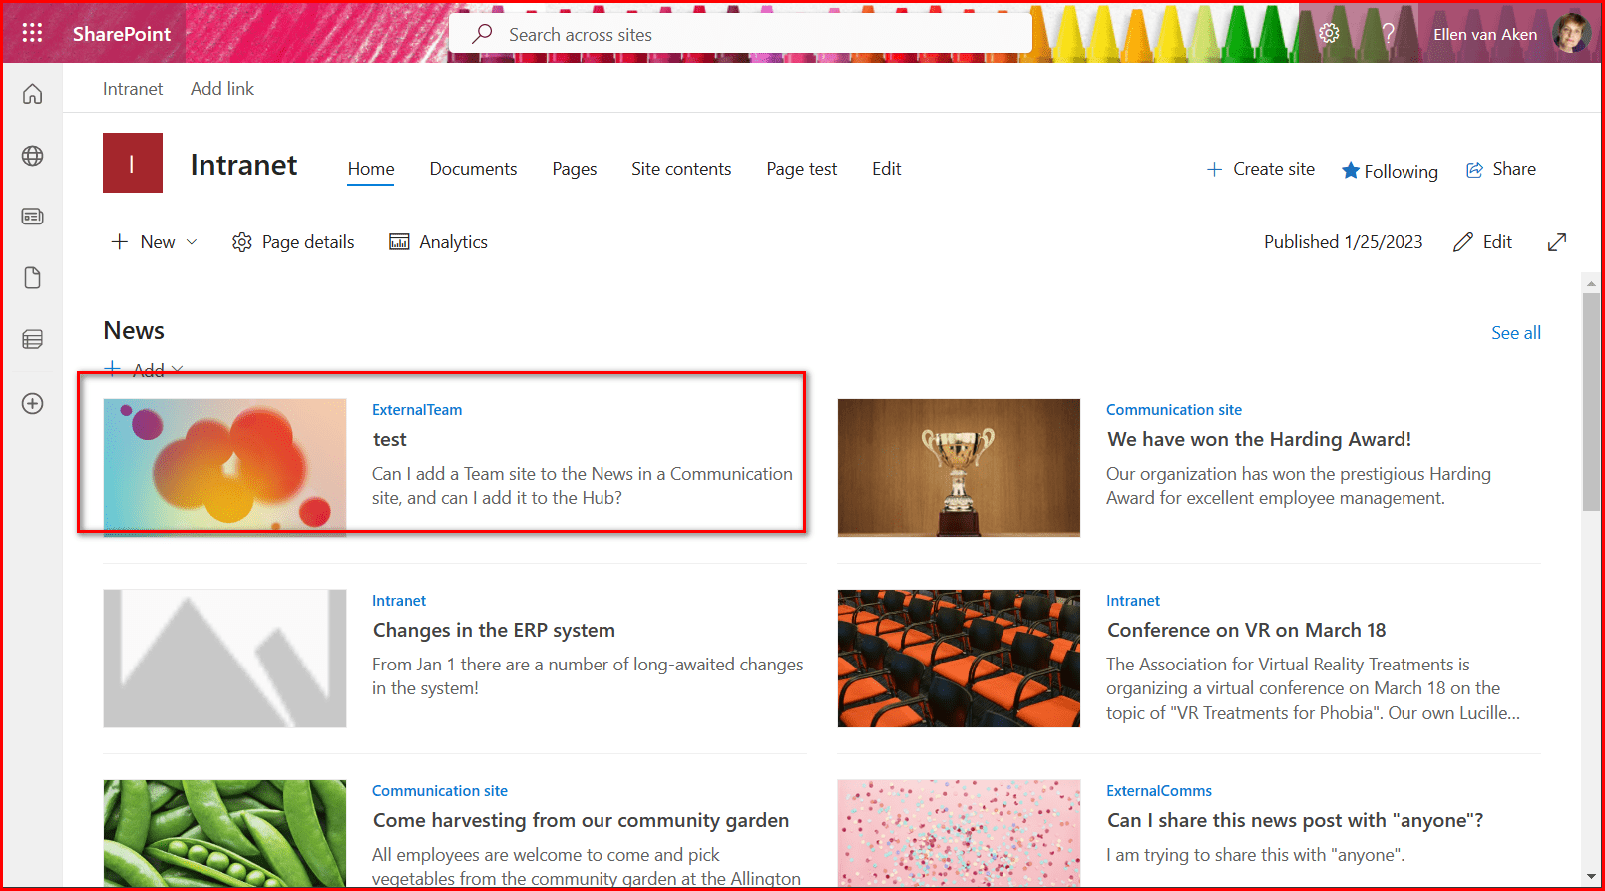Click the Following star icon

pos(1351,171)
